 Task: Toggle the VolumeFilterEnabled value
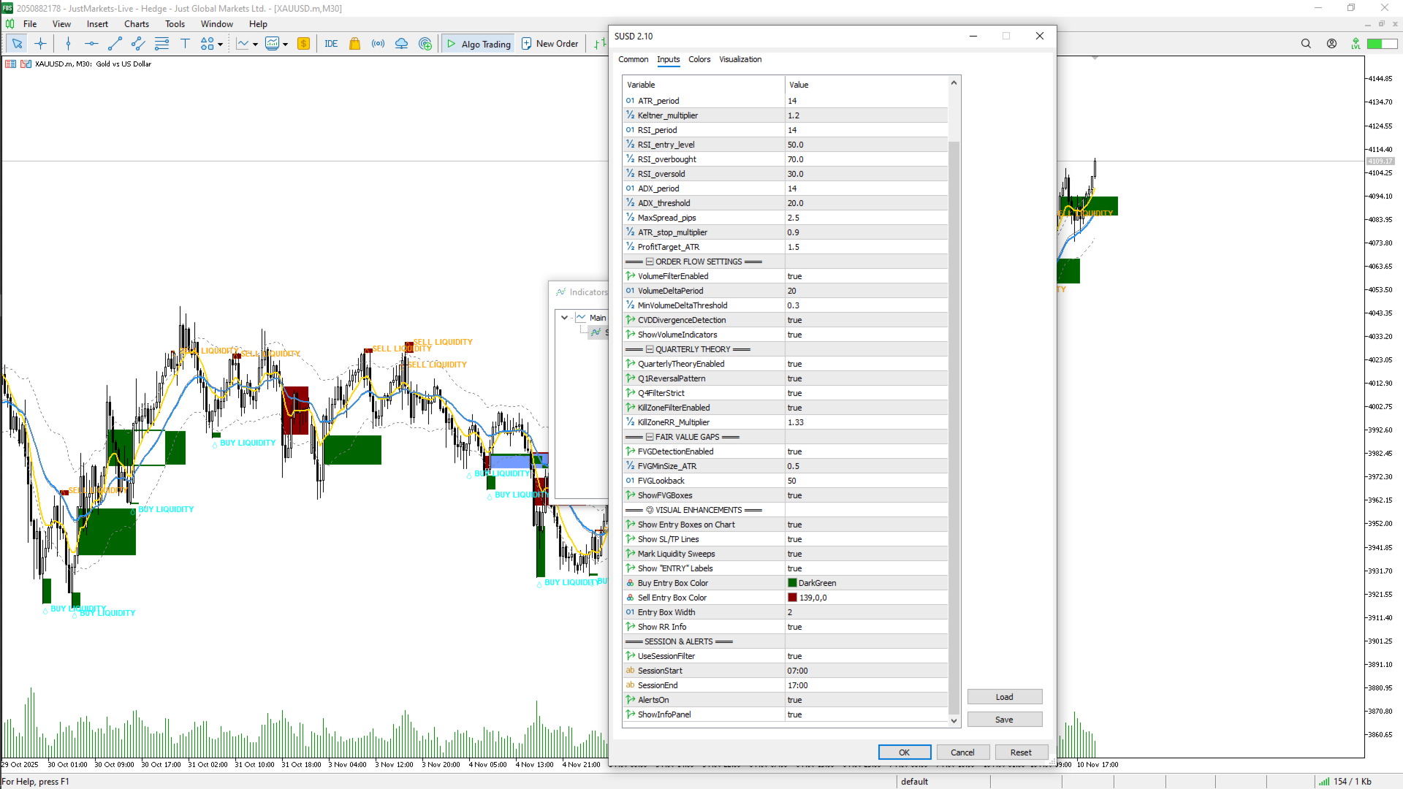click(x=866, y=276)
